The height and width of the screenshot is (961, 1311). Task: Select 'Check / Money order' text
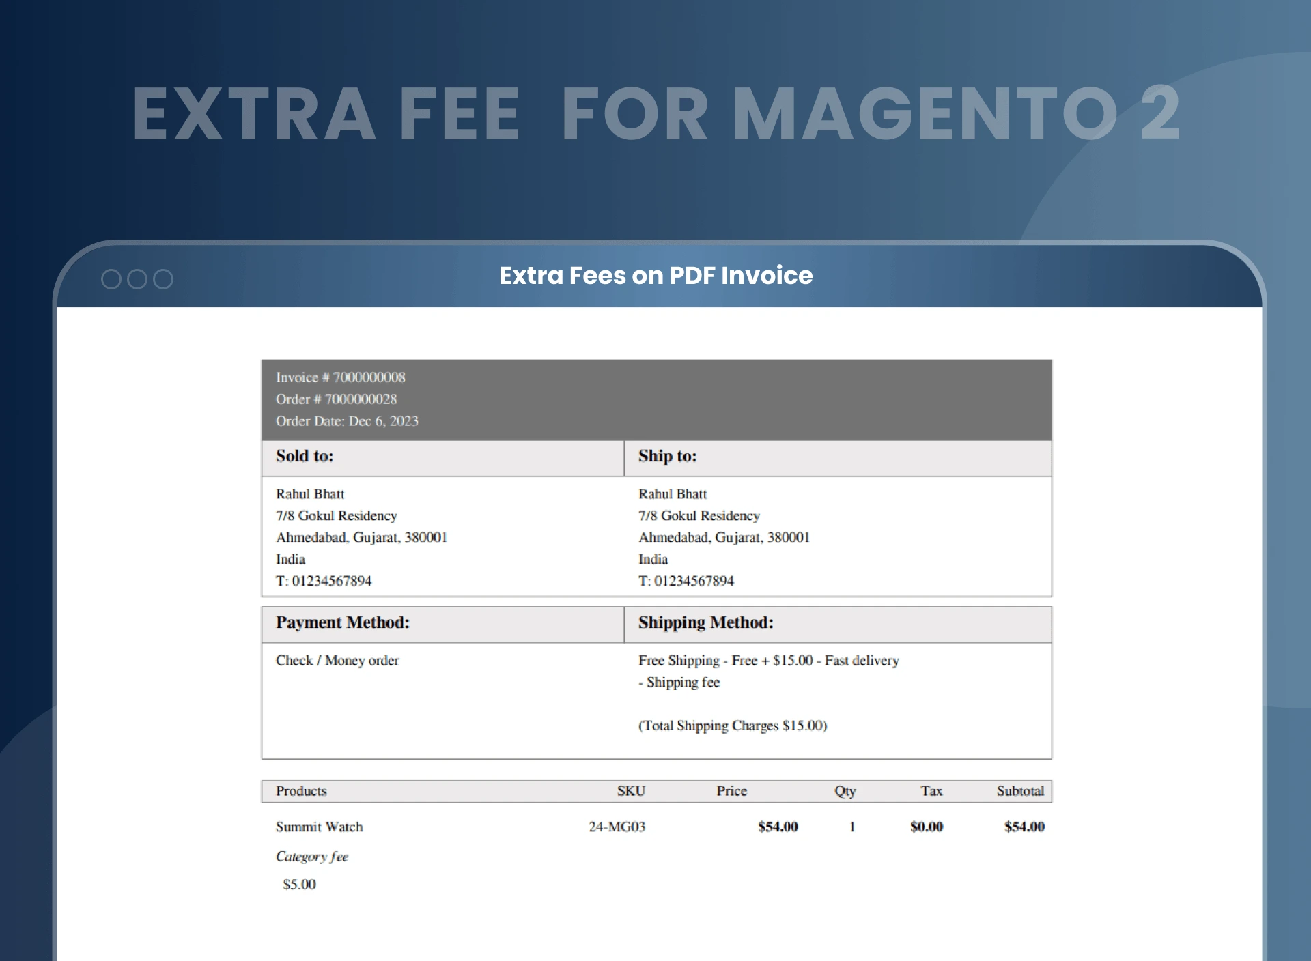click(337, 661)
